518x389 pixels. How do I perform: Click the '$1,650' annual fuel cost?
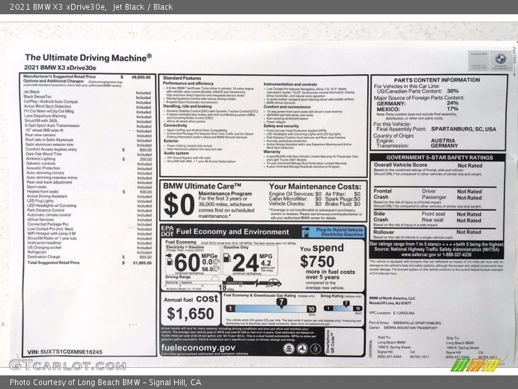point(190,314)
